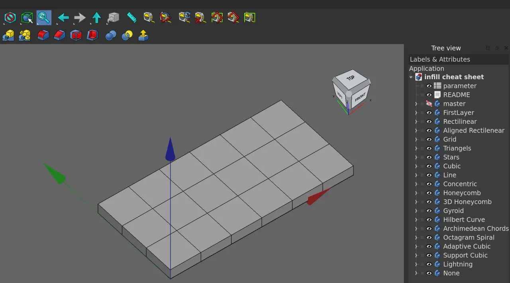Select the Chamfer tool
The width and height of the screenshot is (510, 283).
coord(60,35)
